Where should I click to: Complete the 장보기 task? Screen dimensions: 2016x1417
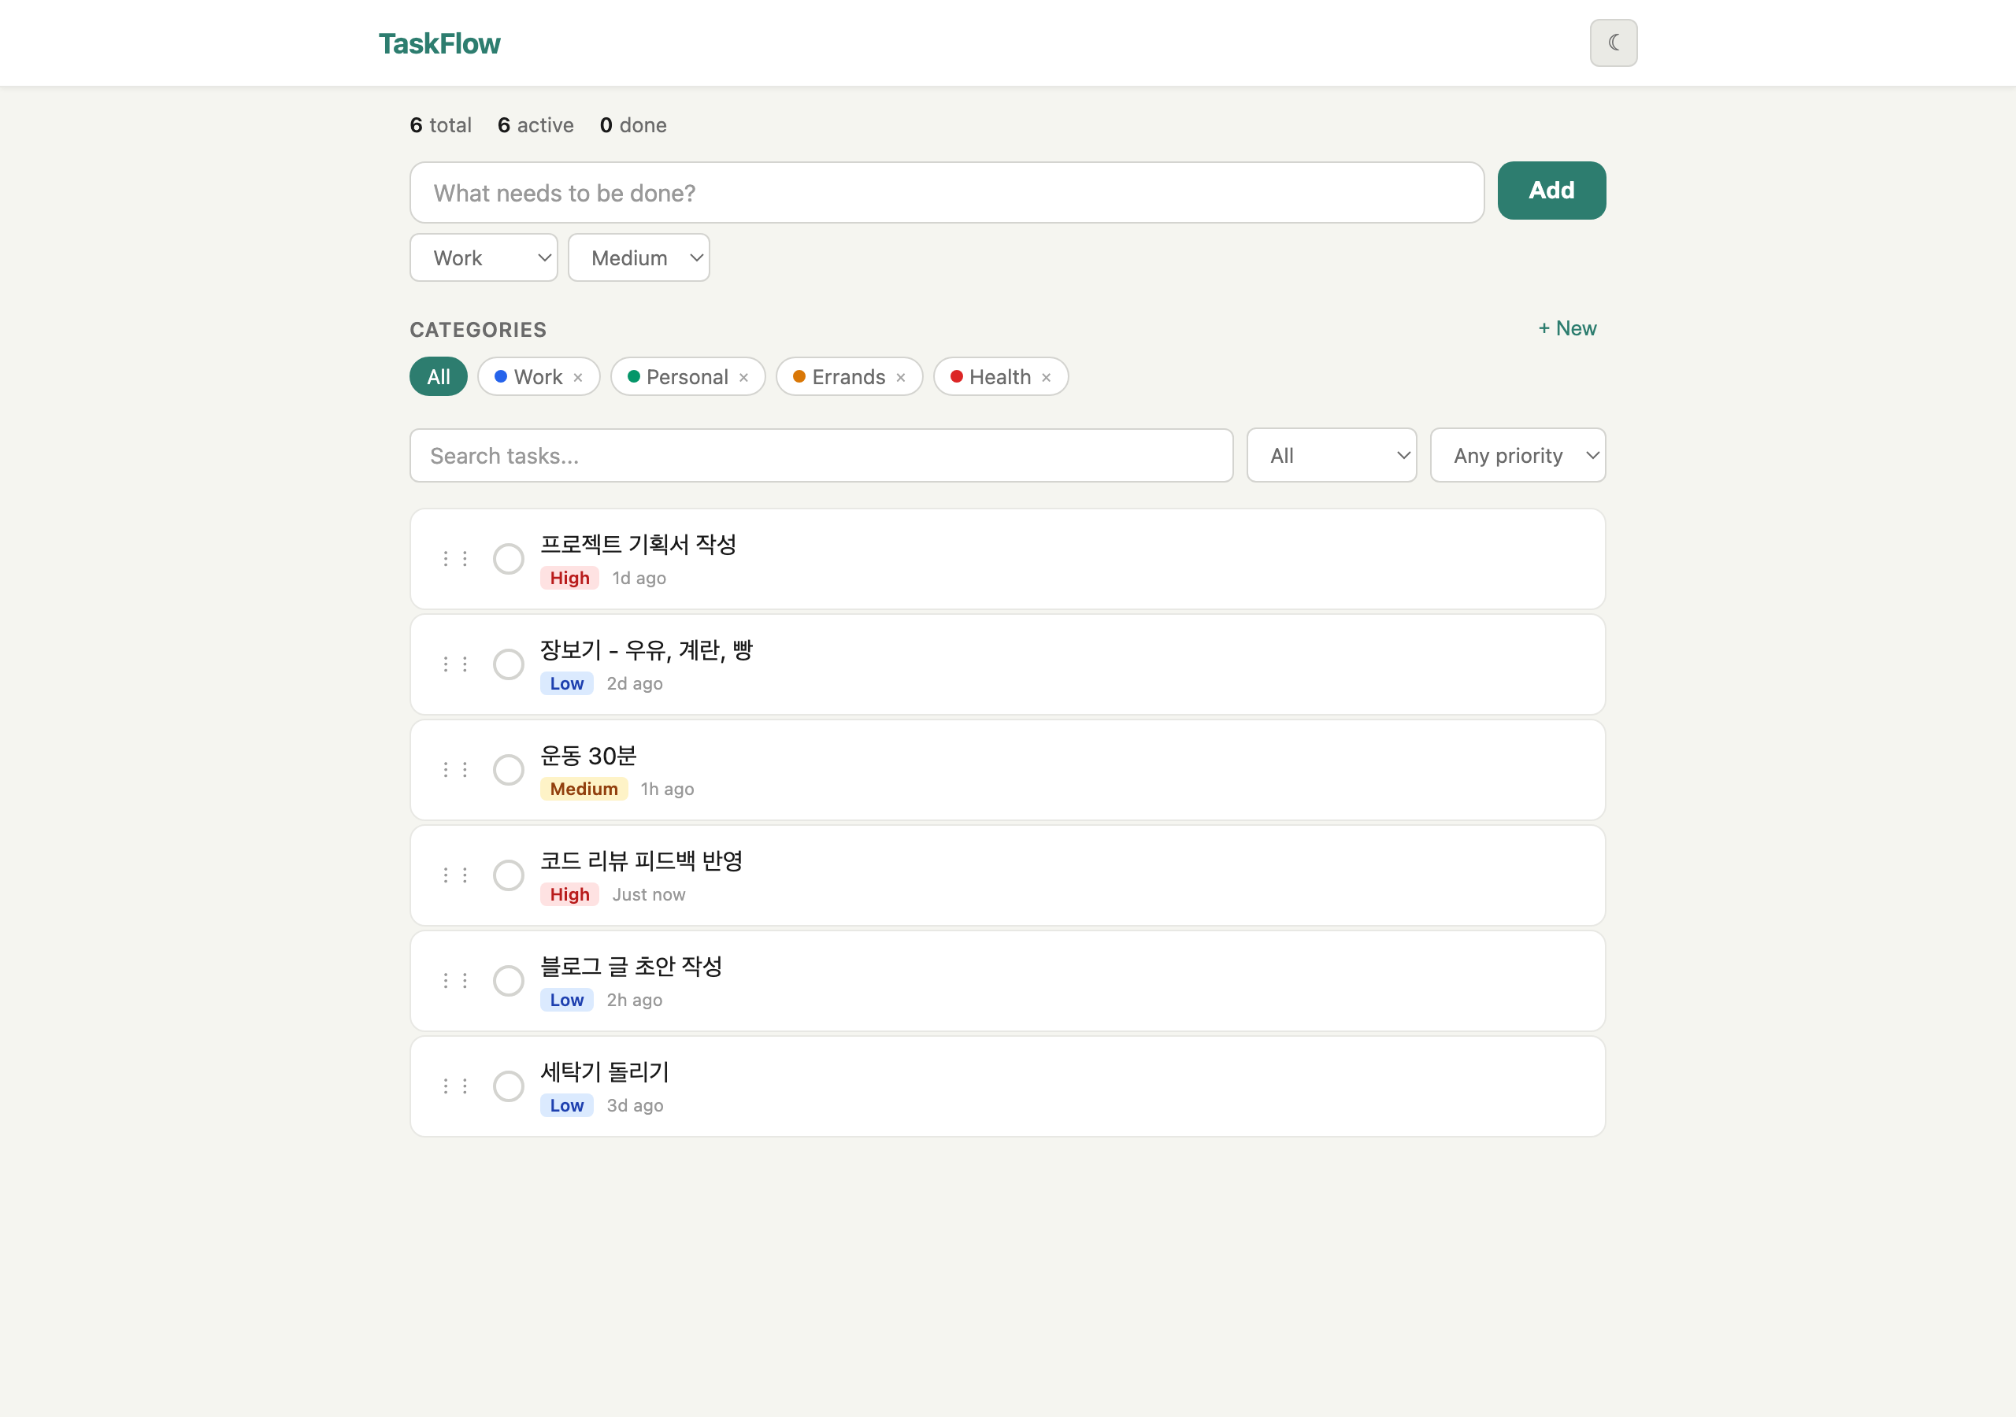click(x=509, y=664)
